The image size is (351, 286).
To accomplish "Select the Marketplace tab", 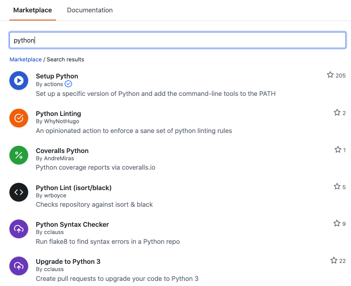I will point(32,10).
